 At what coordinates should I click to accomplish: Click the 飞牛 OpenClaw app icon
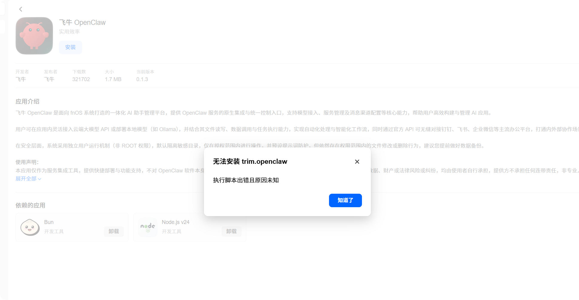tap(34, 36)
